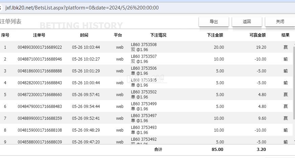This screenshot has width=295, height=158.
Task: Click the 注单列表 page title
Action: [x=10, y=22]
